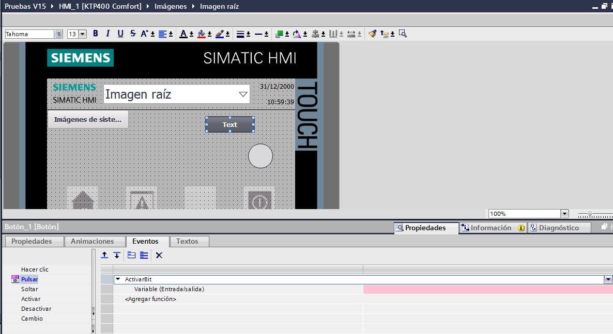The image size is (613, 334).
Task: Click the move to layer icon
Action: point(385,34)
